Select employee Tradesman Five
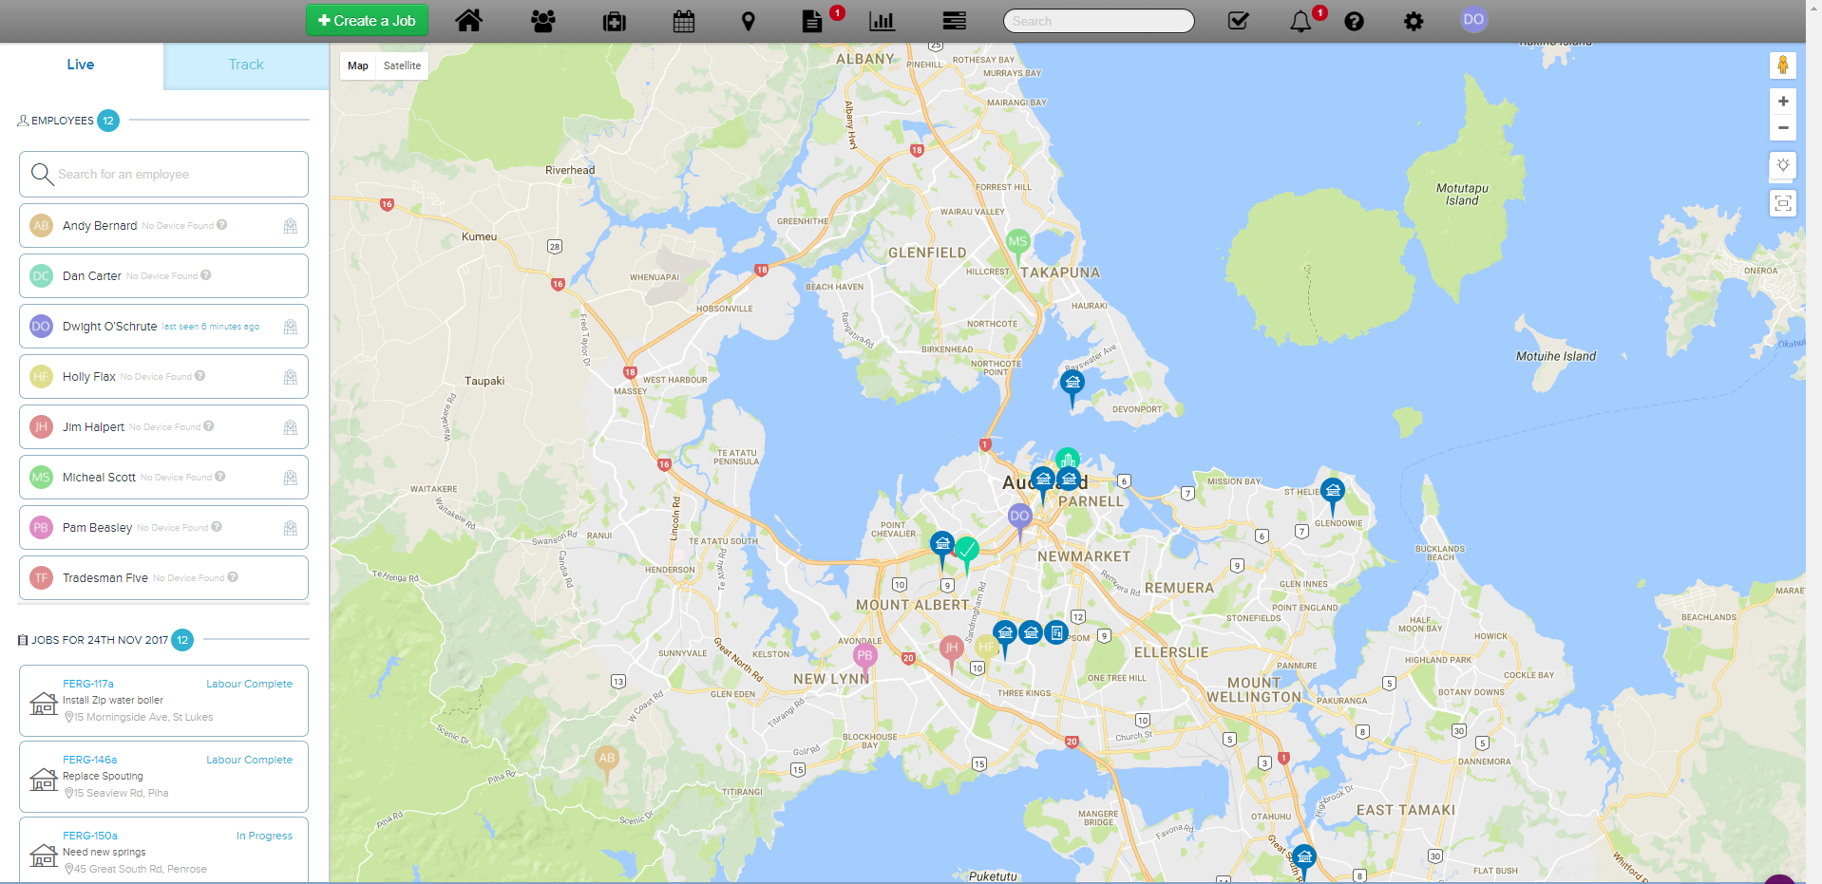This screenshot has width=1822, height=884. tap(163, 577)
